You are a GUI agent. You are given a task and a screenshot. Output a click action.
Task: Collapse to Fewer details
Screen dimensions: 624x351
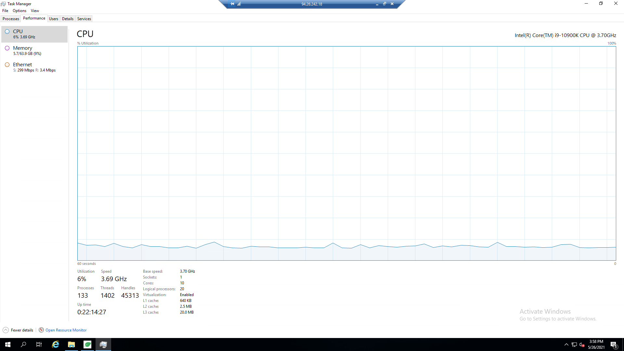click(22, 330)
